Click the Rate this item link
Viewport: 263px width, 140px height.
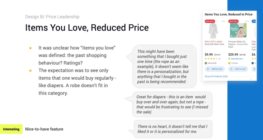(x=237, y=59)
